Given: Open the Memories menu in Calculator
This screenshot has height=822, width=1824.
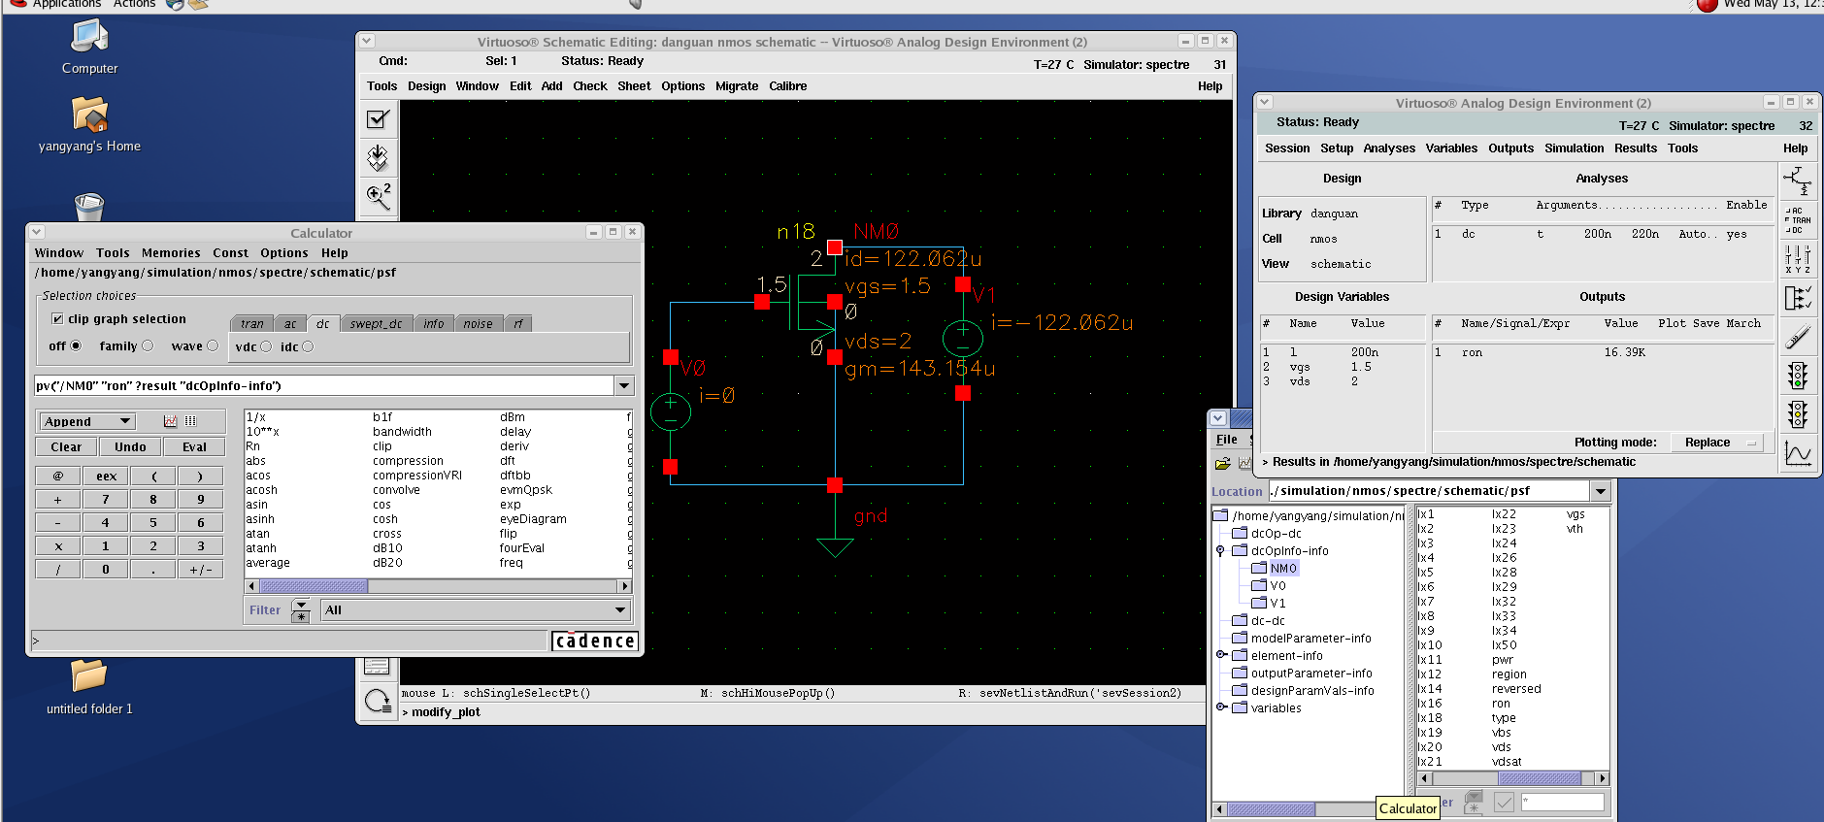Looking at the screenshot, I should 171,253.
